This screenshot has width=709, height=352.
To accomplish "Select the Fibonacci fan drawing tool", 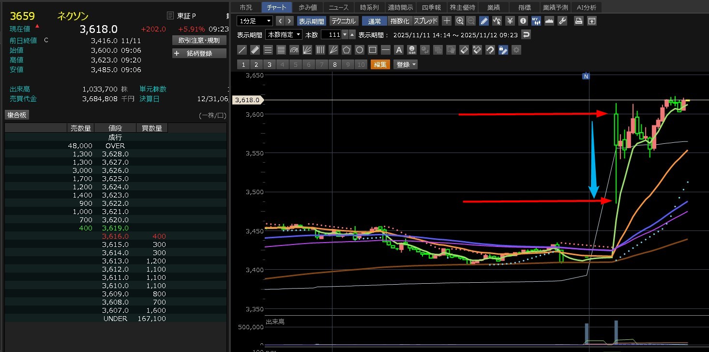I will 307,50.
